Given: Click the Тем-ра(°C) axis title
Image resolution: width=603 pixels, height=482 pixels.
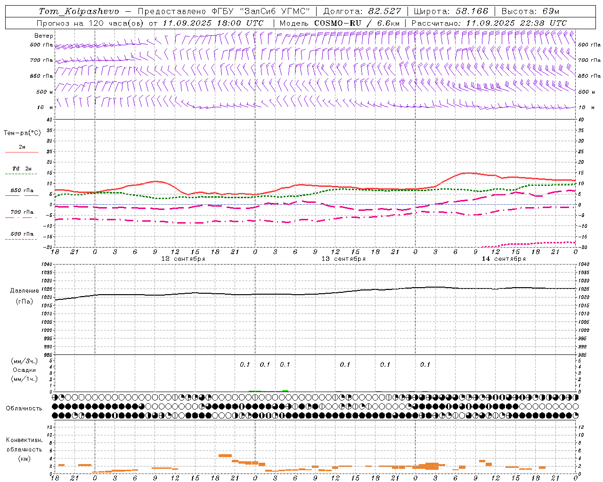Looking at the screenshot, I should (22, 133).
